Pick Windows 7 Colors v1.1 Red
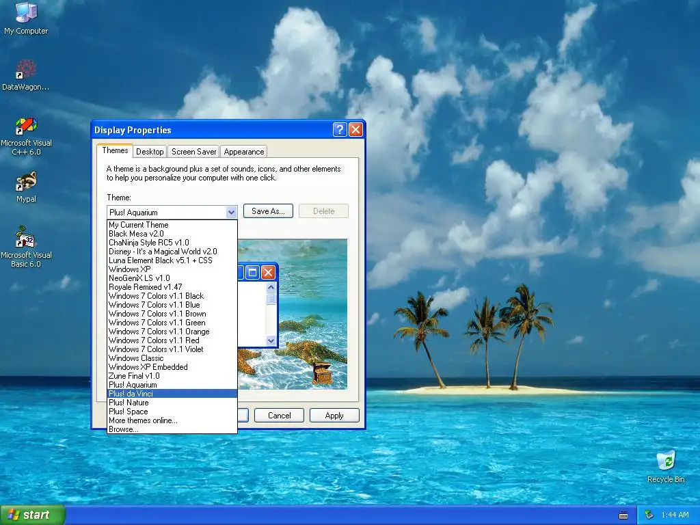This screenshot has width=700, height=525. 172,340
